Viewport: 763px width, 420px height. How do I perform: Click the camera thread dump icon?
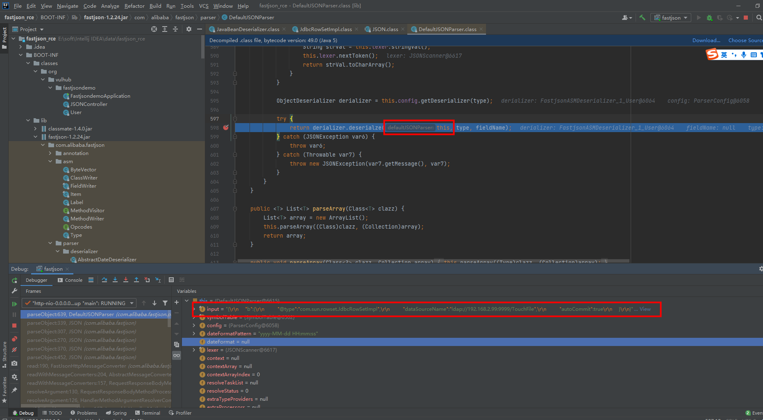(14, 363)
